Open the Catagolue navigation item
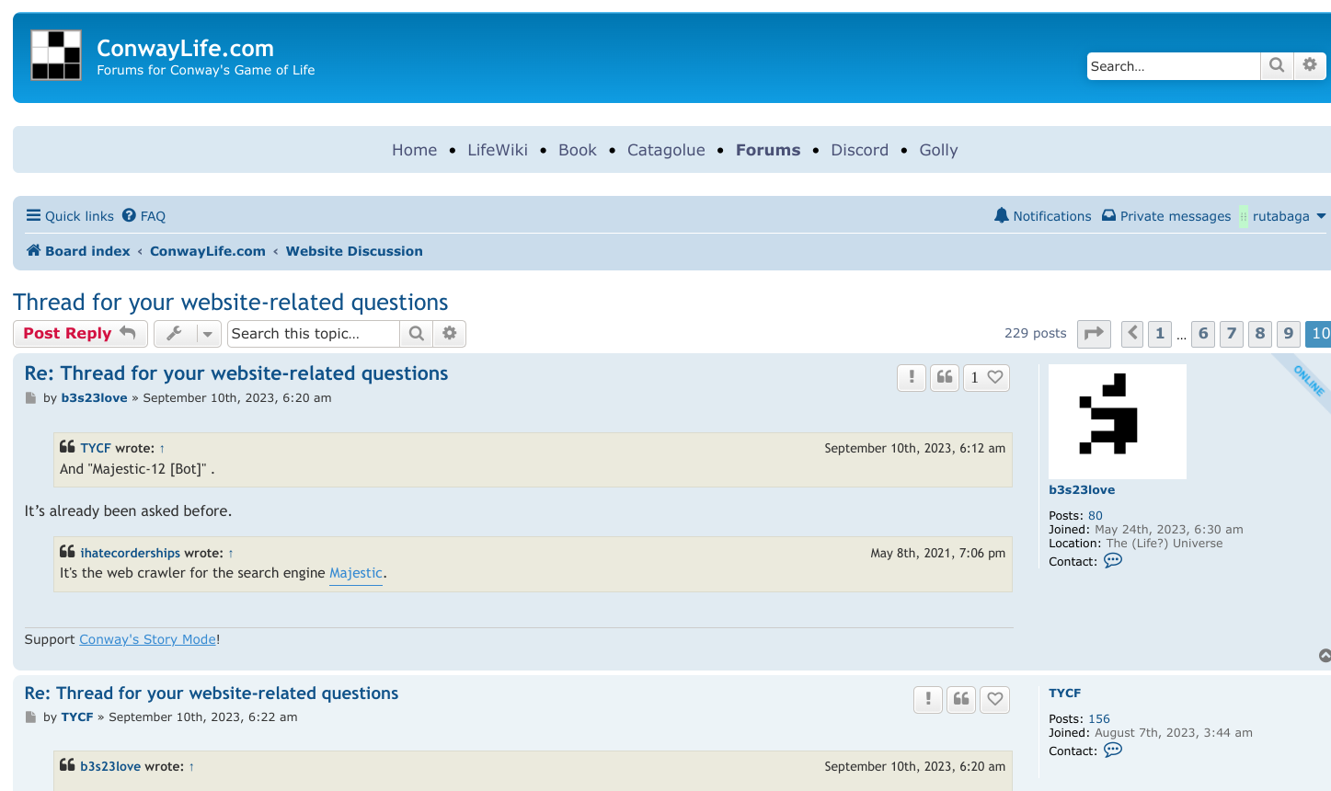This screenshot has height=791, width=1331. click(666, 150)
